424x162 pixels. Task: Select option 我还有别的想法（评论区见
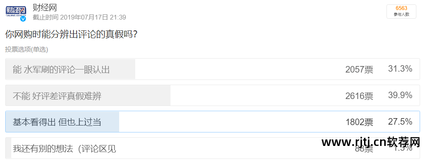(x=212, y=148)
